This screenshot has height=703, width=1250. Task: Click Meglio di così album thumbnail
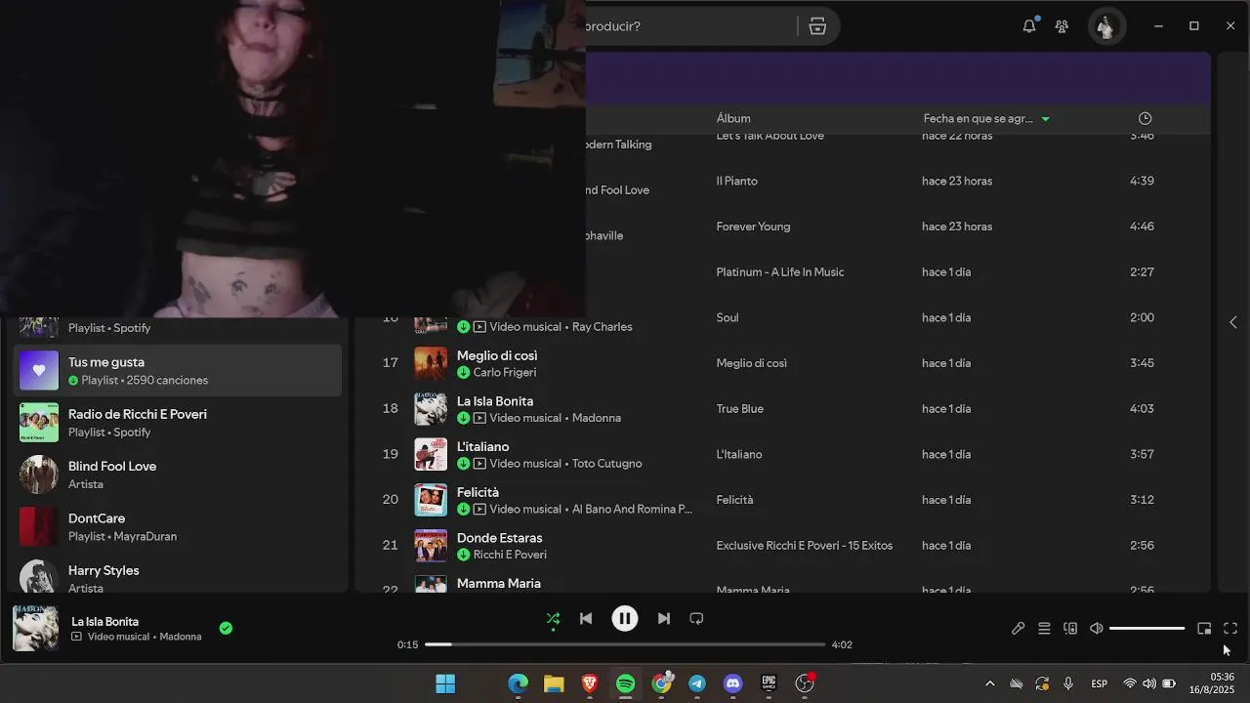point(431,363)
